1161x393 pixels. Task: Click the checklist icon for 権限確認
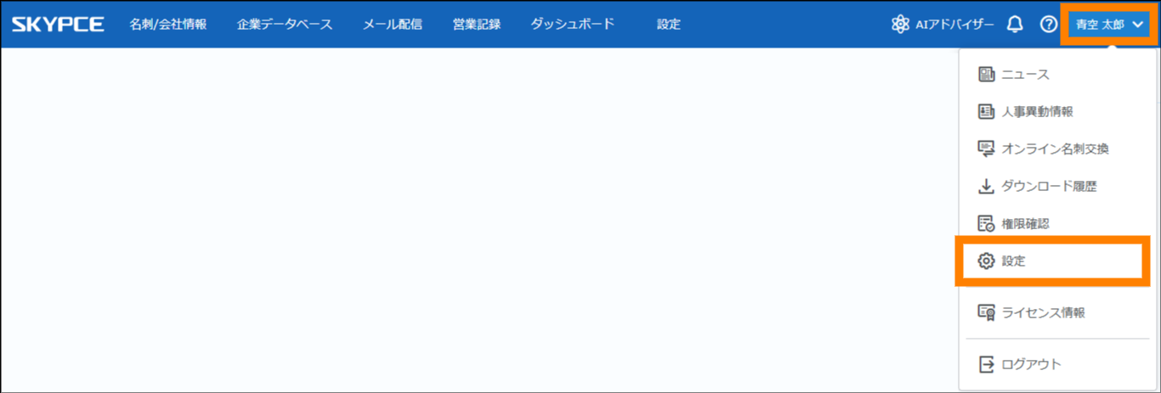(x=986, y=224)
